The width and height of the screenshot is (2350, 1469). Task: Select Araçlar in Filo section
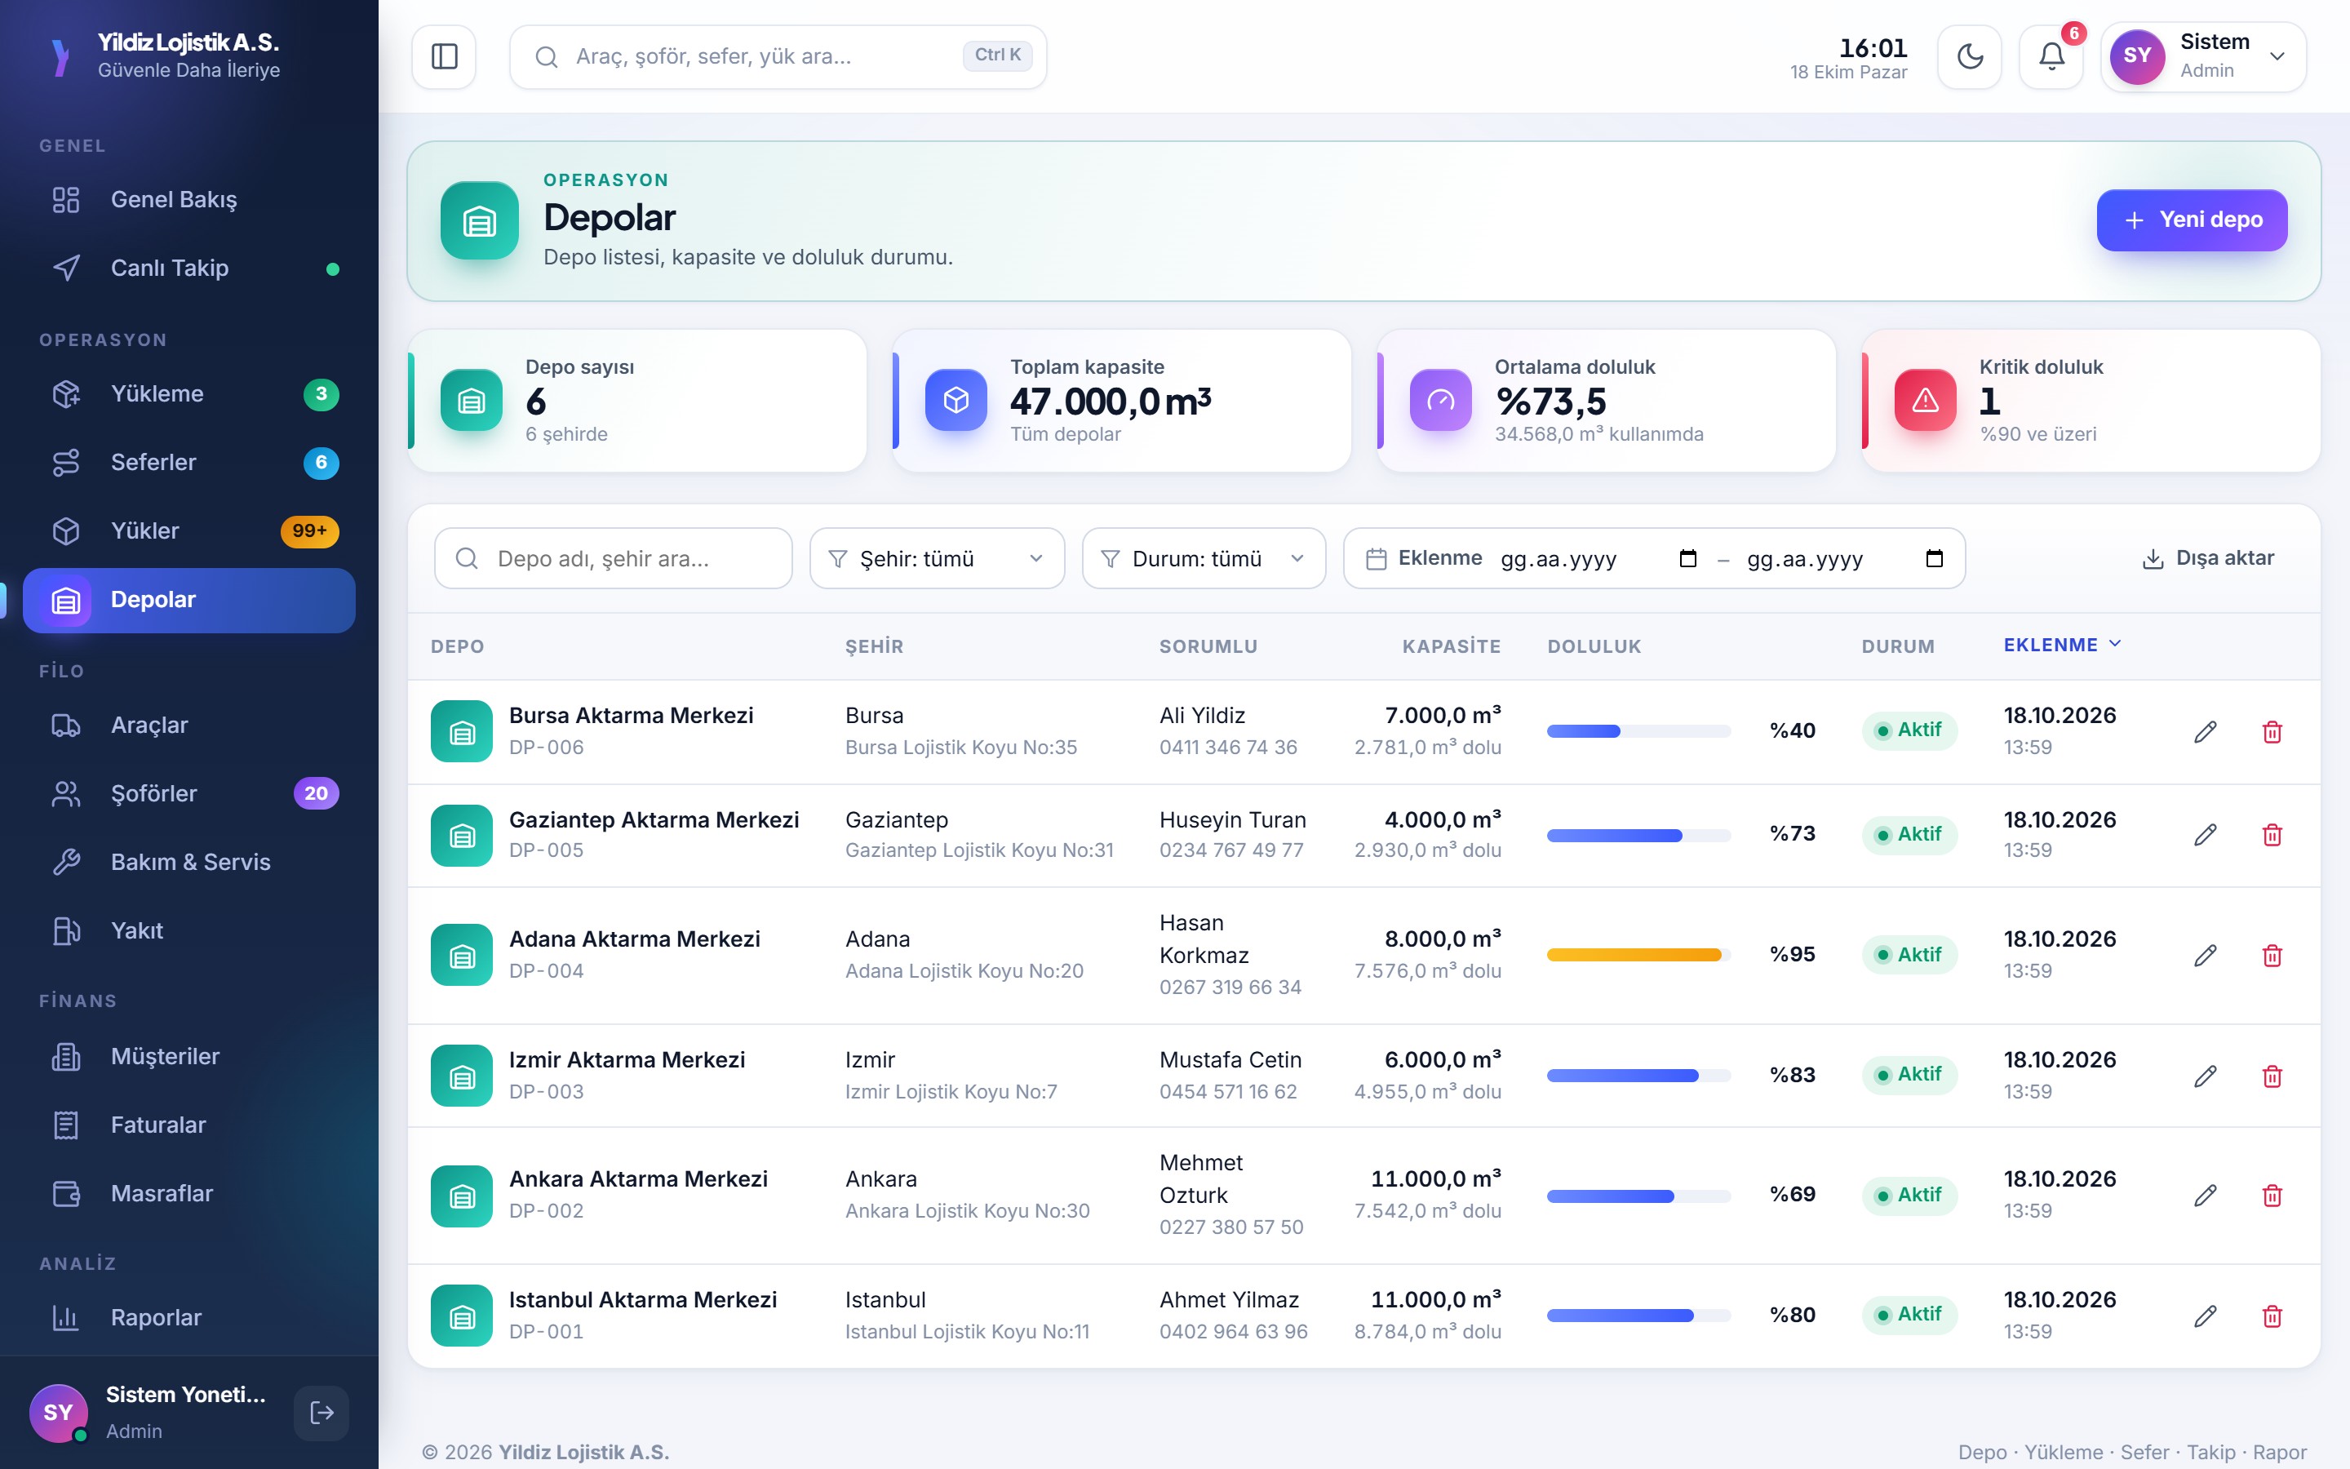189,725
